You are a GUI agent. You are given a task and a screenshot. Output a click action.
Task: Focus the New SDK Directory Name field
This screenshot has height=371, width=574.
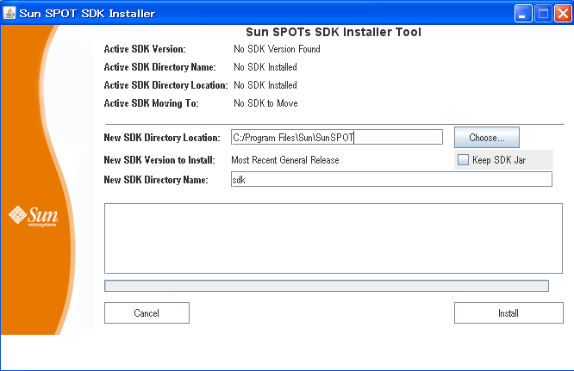coord(391,179)
